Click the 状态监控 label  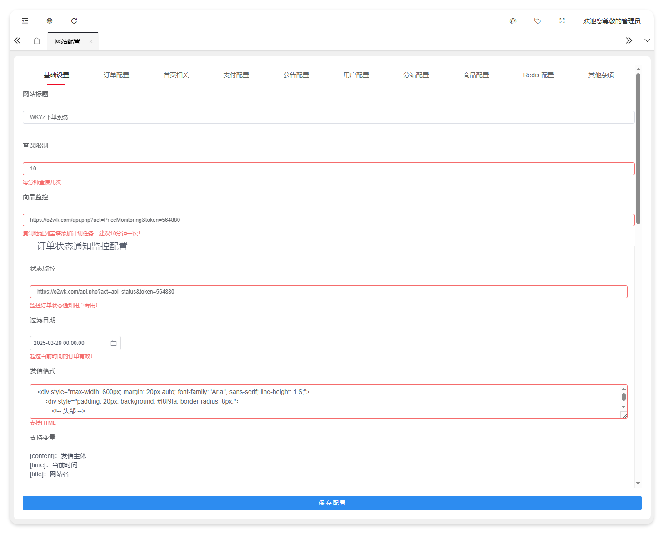(x=43, y=269)
